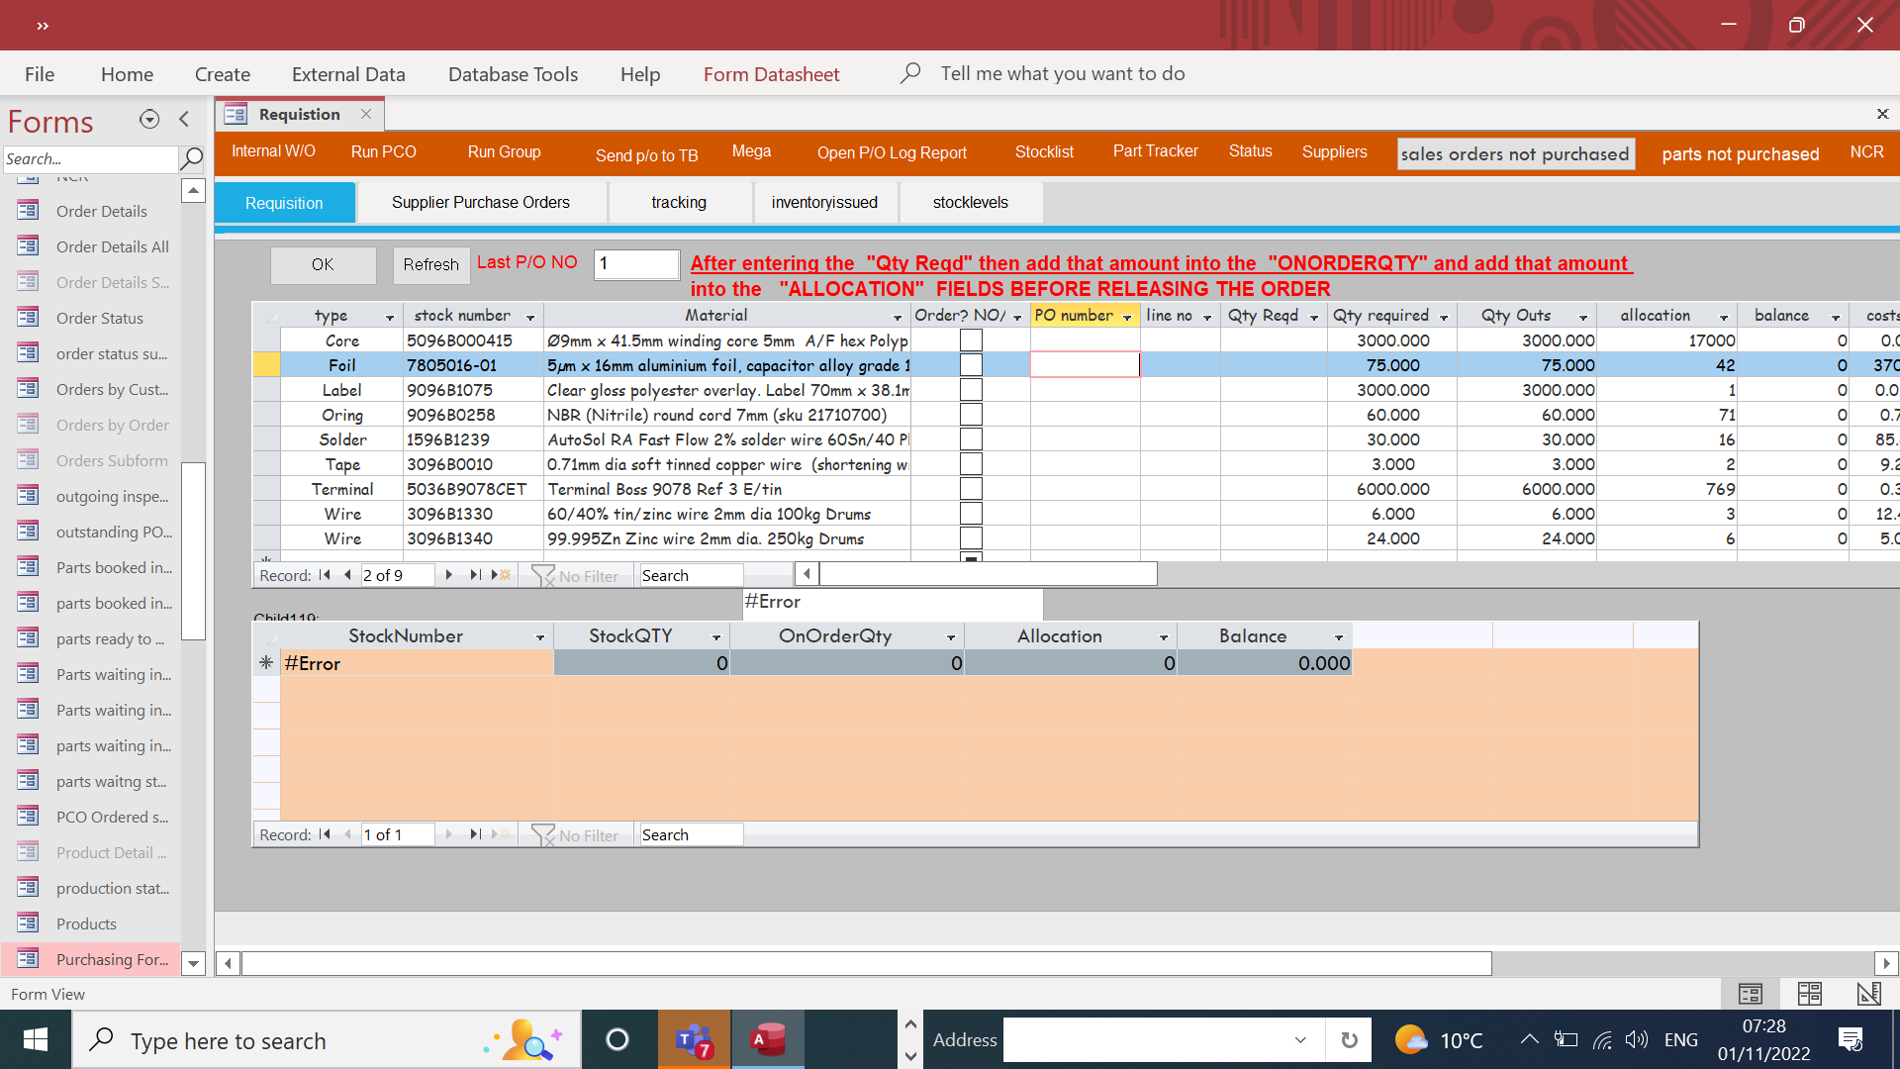Open the PO number column dropdown arrow
Image resolution: width=1900 pixels, height=1069 pixels.
[1127, 317]
